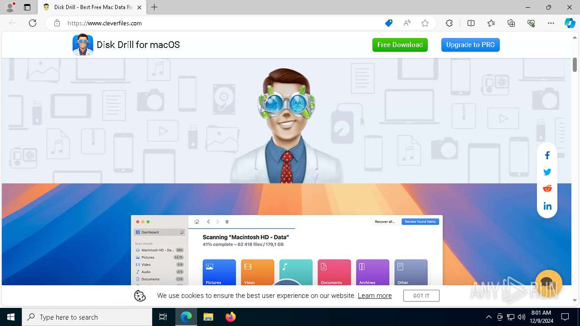Launch Firefox from taskbar
Viewport: 580px width, 326px height.
[230, 317]
